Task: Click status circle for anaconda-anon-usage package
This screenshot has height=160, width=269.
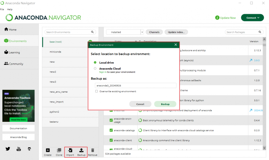Action: 140,120
